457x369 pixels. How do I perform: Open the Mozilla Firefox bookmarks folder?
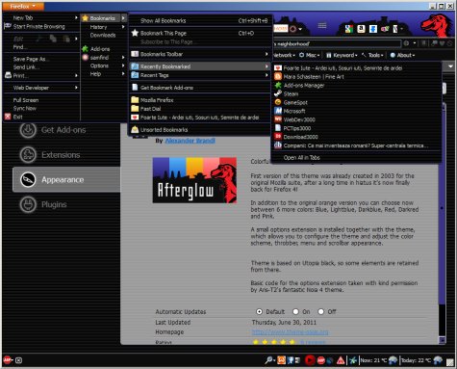[x=200, y=100]
